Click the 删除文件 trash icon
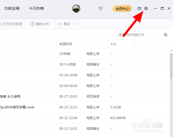Image resolution: width=173 pixels, height=137 pixels. [33, 24]
